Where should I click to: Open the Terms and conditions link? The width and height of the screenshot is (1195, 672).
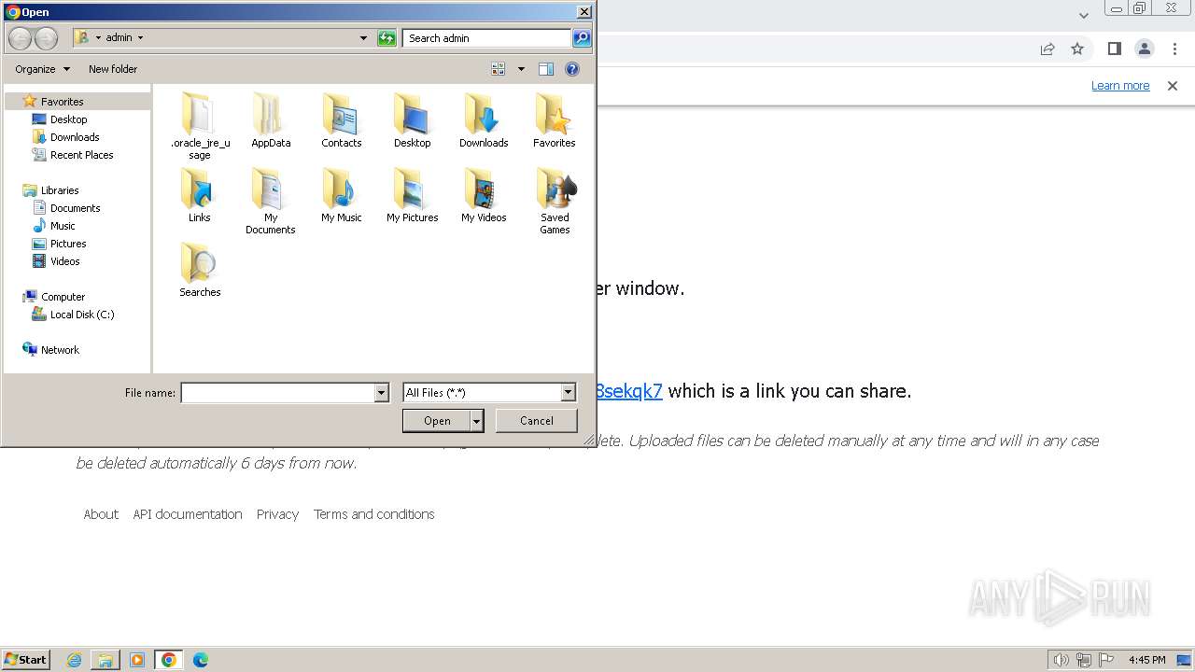pos(374,514)
